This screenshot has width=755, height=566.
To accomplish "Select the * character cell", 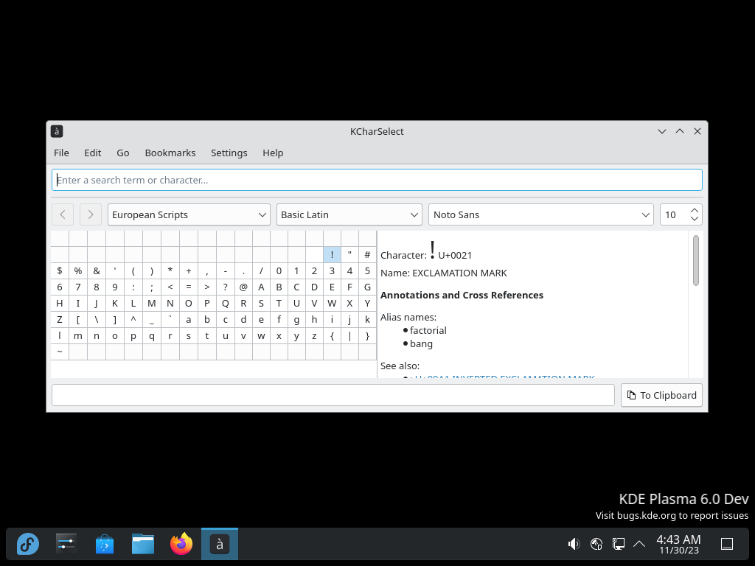I will 170,271.
